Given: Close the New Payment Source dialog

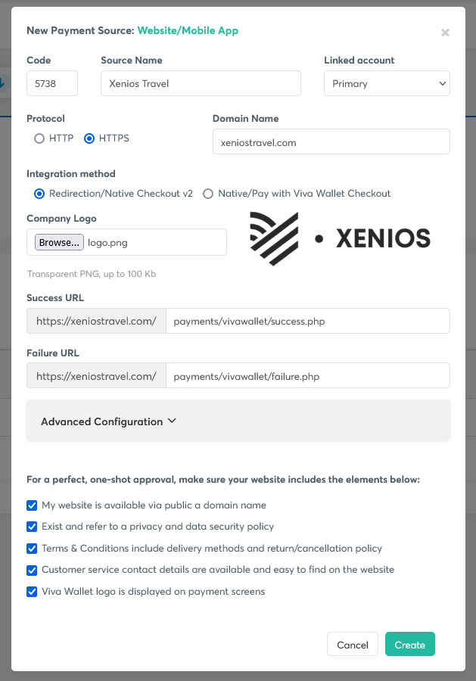Looking at the screenshot, I should click(445, 33).
